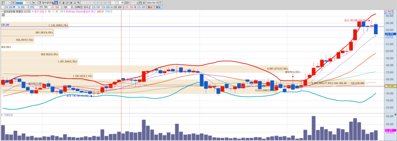
Task: Choose interval 3 button
Action: [86, 3]
